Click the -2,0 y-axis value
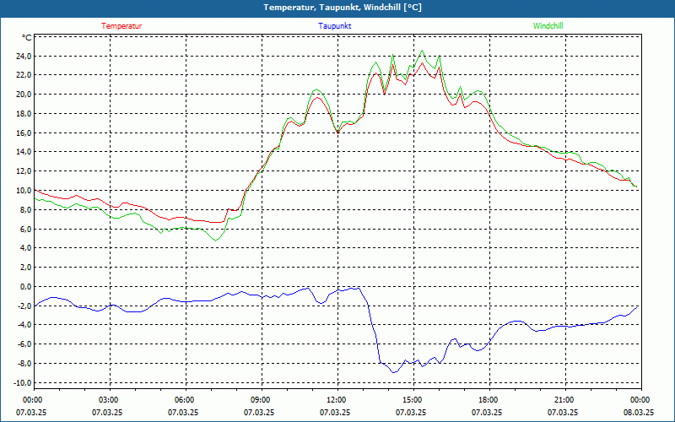This screenshot has width=675, height=422. click(24, 306)
